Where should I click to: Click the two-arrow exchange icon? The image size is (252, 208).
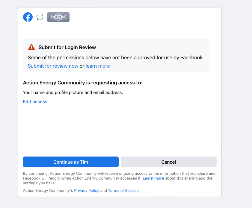[40, 17]
